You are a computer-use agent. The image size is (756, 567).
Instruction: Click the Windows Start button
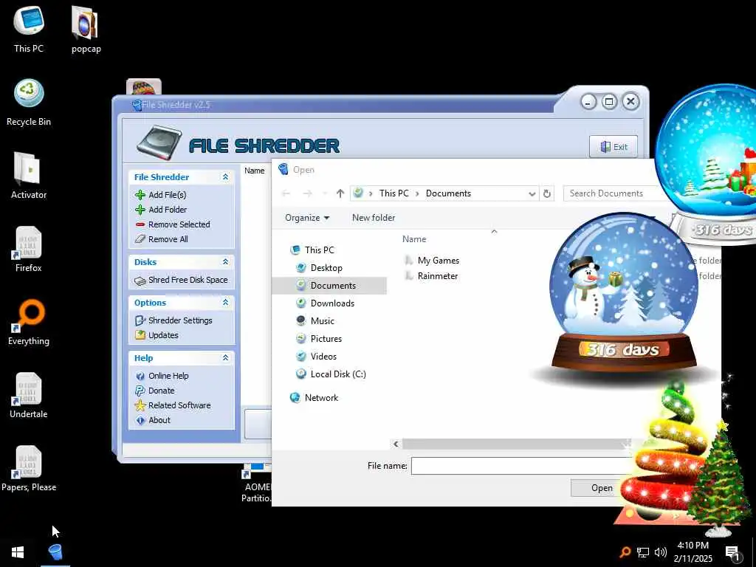(x=18, y=552)
